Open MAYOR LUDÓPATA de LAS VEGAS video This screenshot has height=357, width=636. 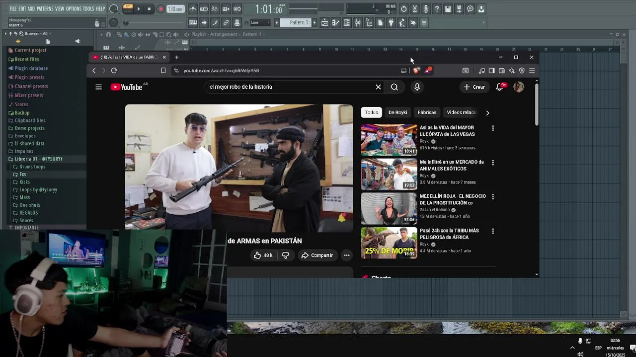447,131
